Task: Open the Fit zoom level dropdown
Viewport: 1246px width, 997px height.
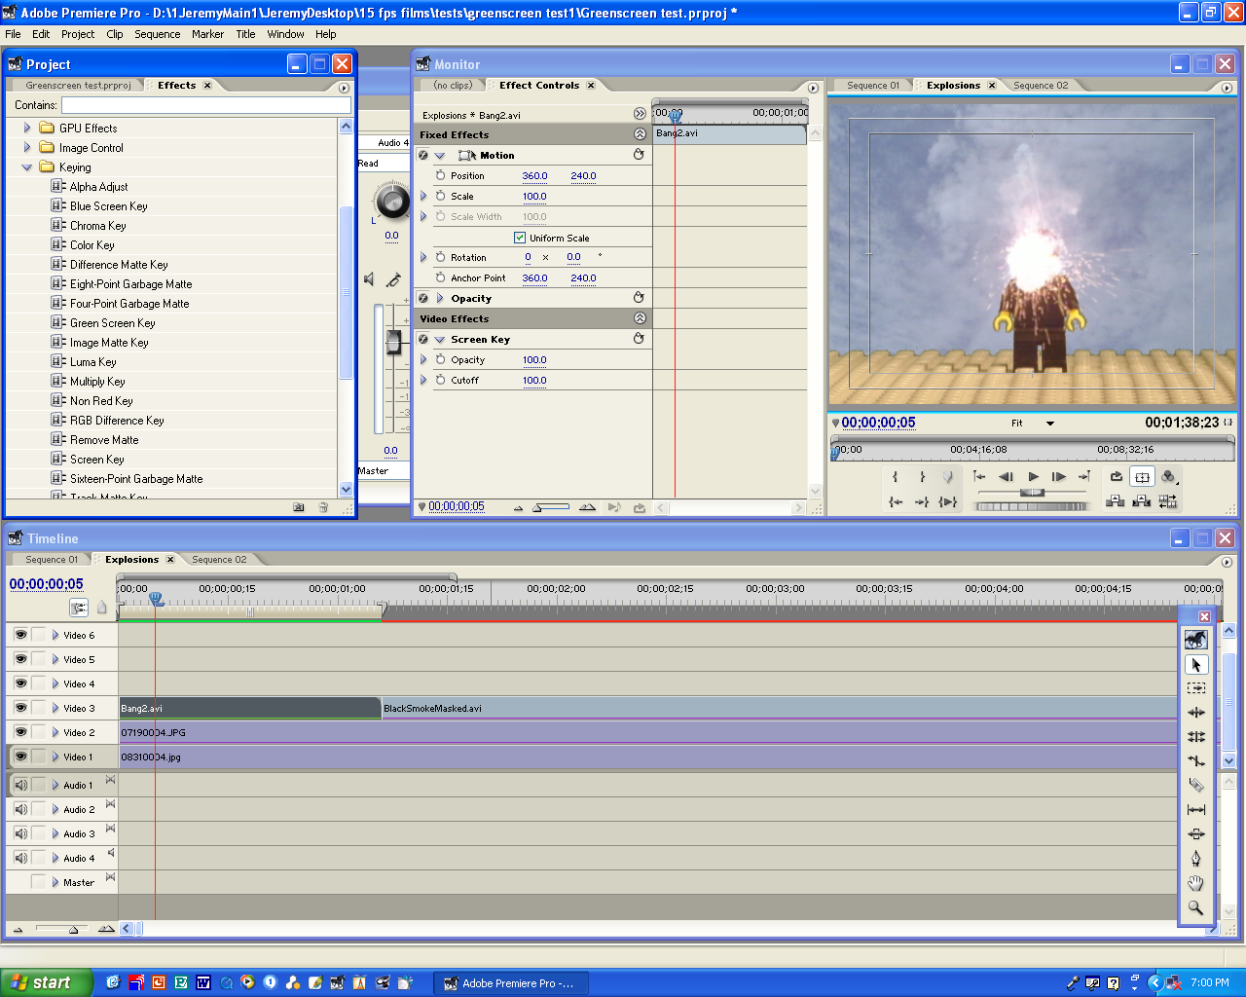Action: [1050, 424]
